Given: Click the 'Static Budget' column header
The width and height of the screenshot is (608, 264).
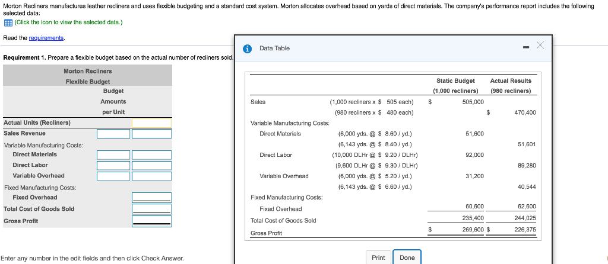Looking at the screenshot, I should pos(455,81).
